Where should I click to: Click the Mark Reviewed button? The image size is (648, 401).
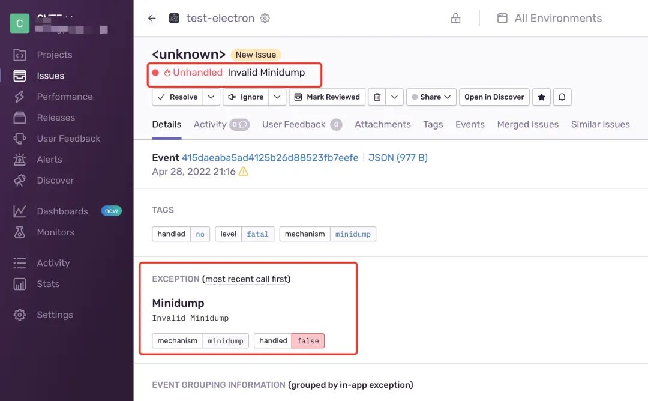327,97
